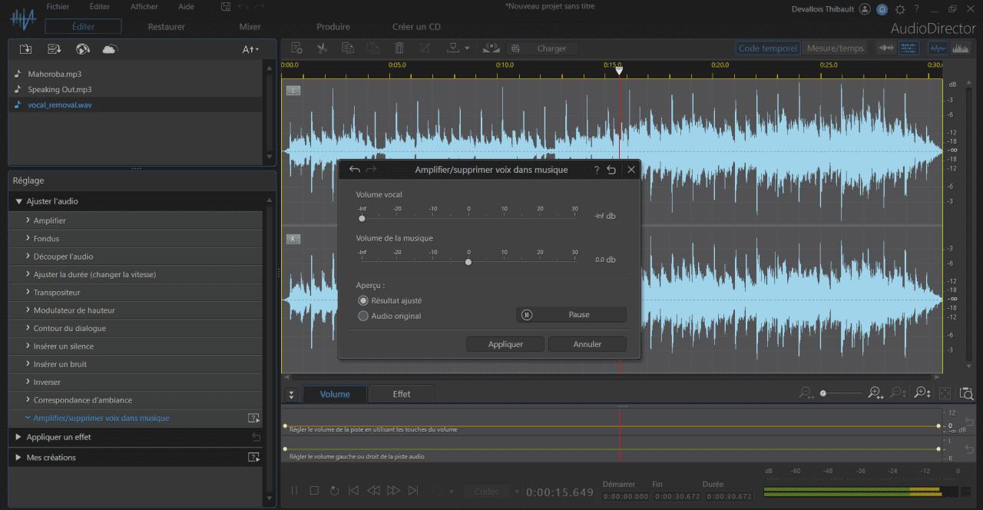
Task: Select the scissors cut tool
Action: click(x=322, y=48)
